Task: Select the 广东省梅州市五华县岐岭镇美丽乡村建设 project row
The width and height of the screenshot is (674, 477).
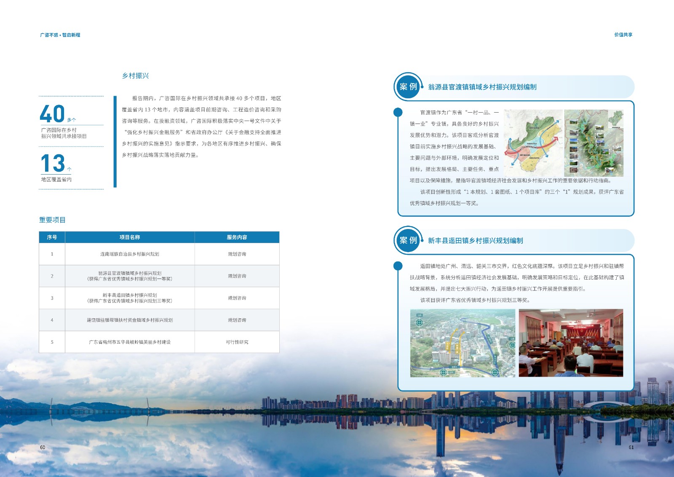Action: pyautogui.click(x=130, y=342)
